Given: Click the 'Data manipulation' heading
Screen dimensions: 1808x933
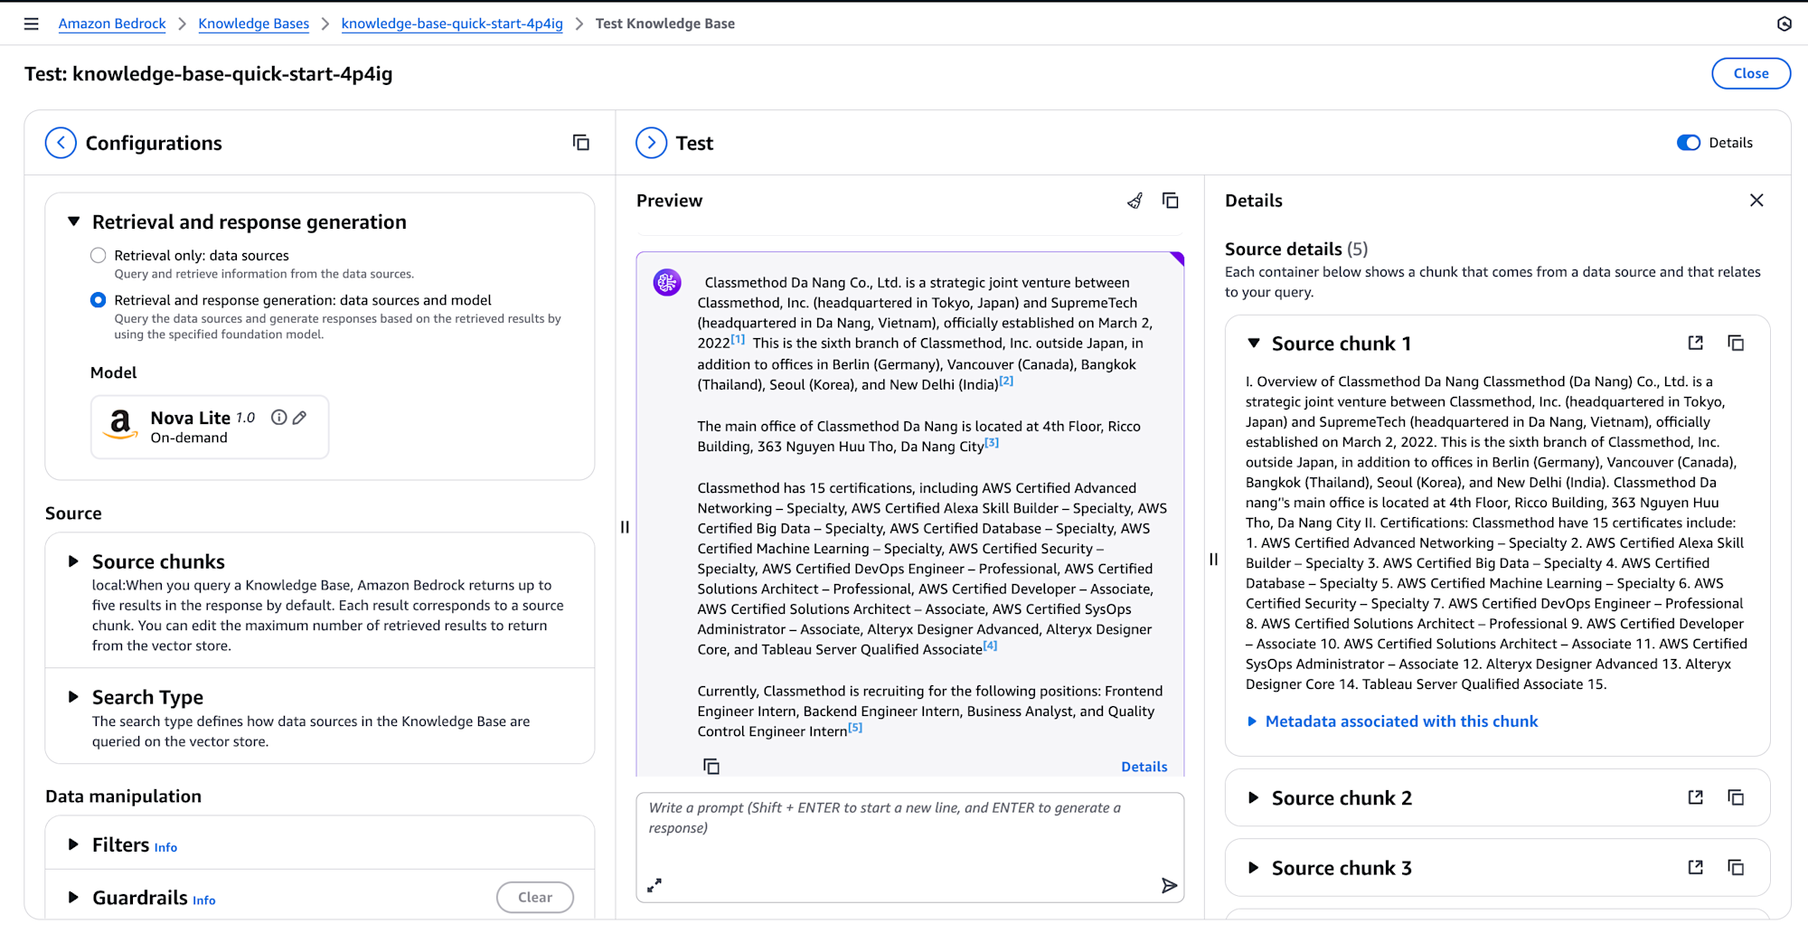Looking at the screenshot, I should click(x=124, y=796).
